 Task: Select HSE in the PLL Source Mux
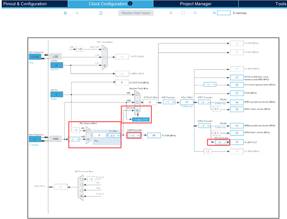click(x=88, y=139)
